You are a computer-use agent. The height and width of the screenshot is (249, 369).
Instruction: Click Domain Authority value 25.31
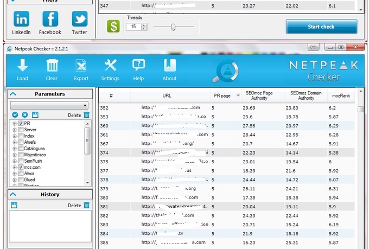pyautogui.click(x=292, y=242)
